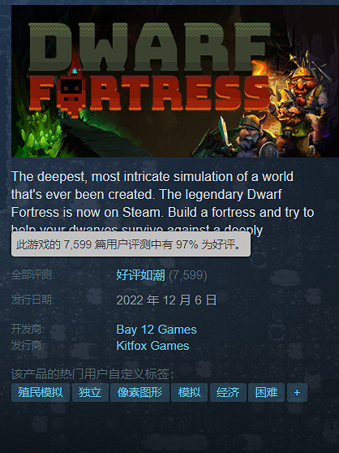The height and width of the screenshot is (453, 339).
Task: Click the Dwarf Fortress header title artwork
Action: pyautogui.click(x=149, y=68)
